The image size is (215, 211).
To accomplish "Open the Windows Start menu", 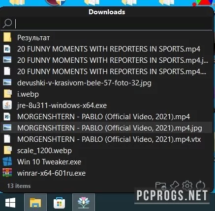I will pyautogui.click(x=10, y=203).
